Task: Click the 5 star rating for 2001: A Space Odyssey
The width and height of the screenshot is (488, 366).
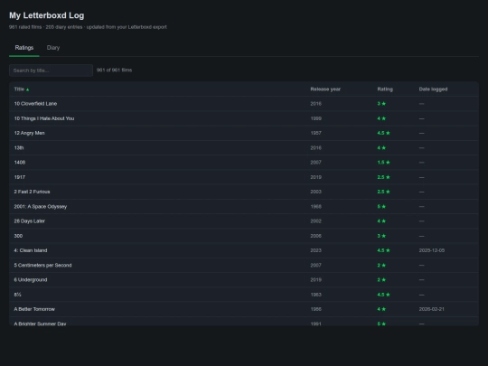Action: 381,206
